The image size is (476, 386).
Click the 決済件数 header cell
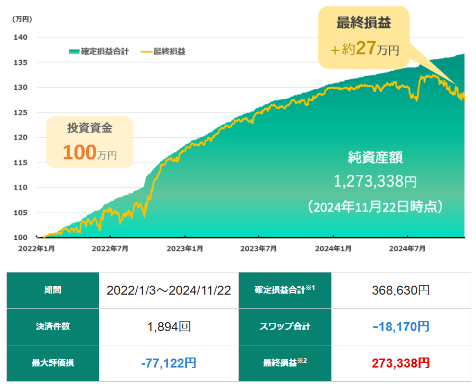click(x=53, y=327)
